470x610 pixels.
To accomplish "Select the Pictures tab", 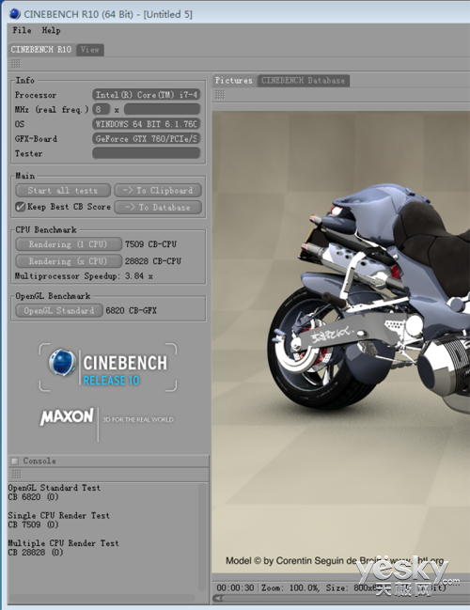I will [x=234, y=81].
